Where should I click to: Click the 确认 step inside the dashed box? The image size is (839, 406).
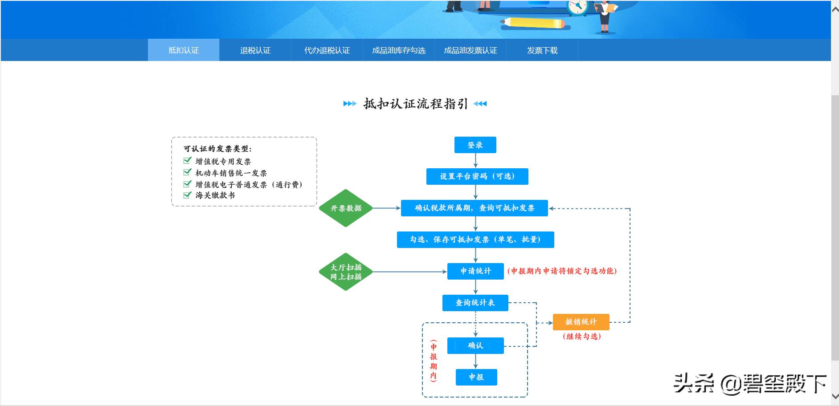475,345
